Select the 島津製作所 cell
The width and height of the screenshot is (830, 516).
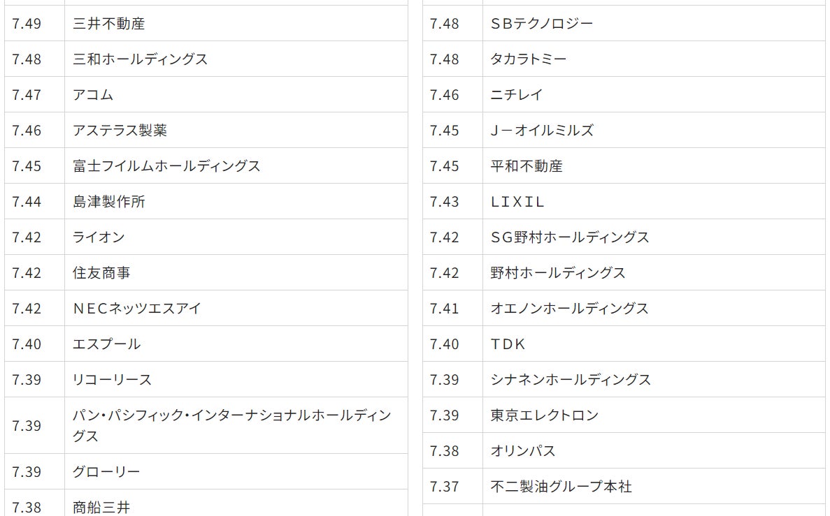(109, 202)
